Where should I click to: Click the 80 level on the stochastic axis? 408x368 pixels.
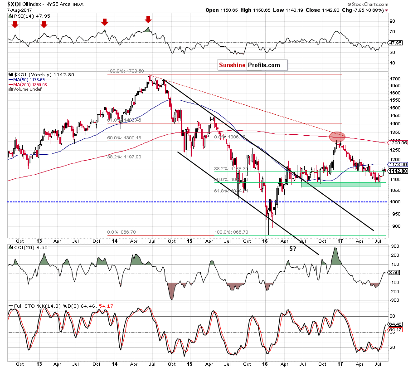[392, 316]
